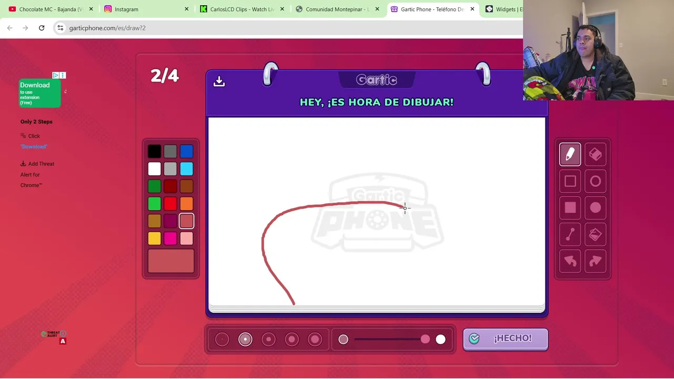Undo the last stroke
Viewport: 674px width, 379px height.
(570, 261)
